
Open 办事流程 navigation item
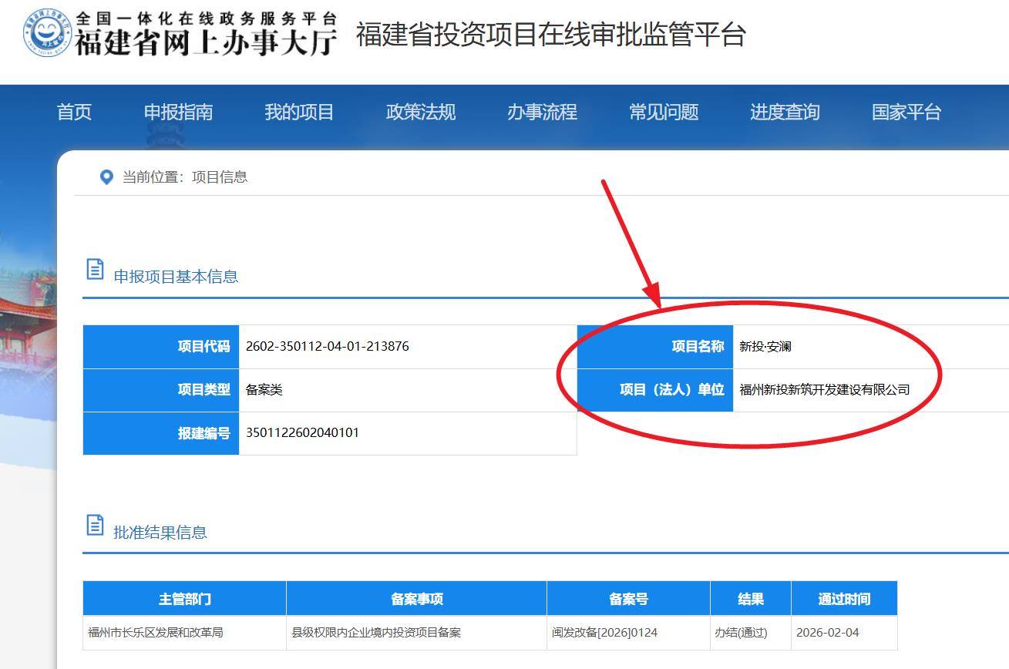click(x=542, y=113)
